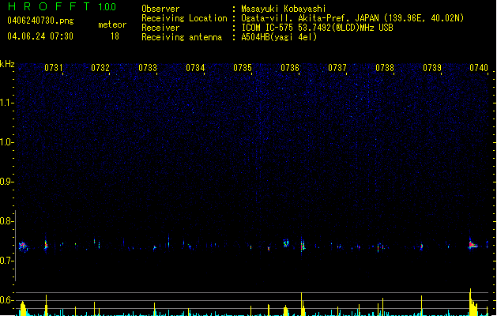Viewport: 497px width, 316px height.
Task: Click the meteor count value 18
Action: [x=115, y=36]
